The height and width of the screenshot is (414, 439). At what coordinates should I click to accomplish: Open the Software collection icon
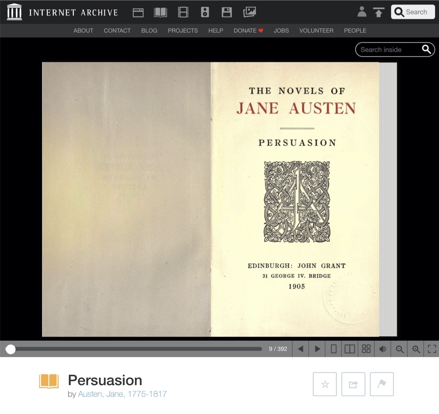click(226, 13)
